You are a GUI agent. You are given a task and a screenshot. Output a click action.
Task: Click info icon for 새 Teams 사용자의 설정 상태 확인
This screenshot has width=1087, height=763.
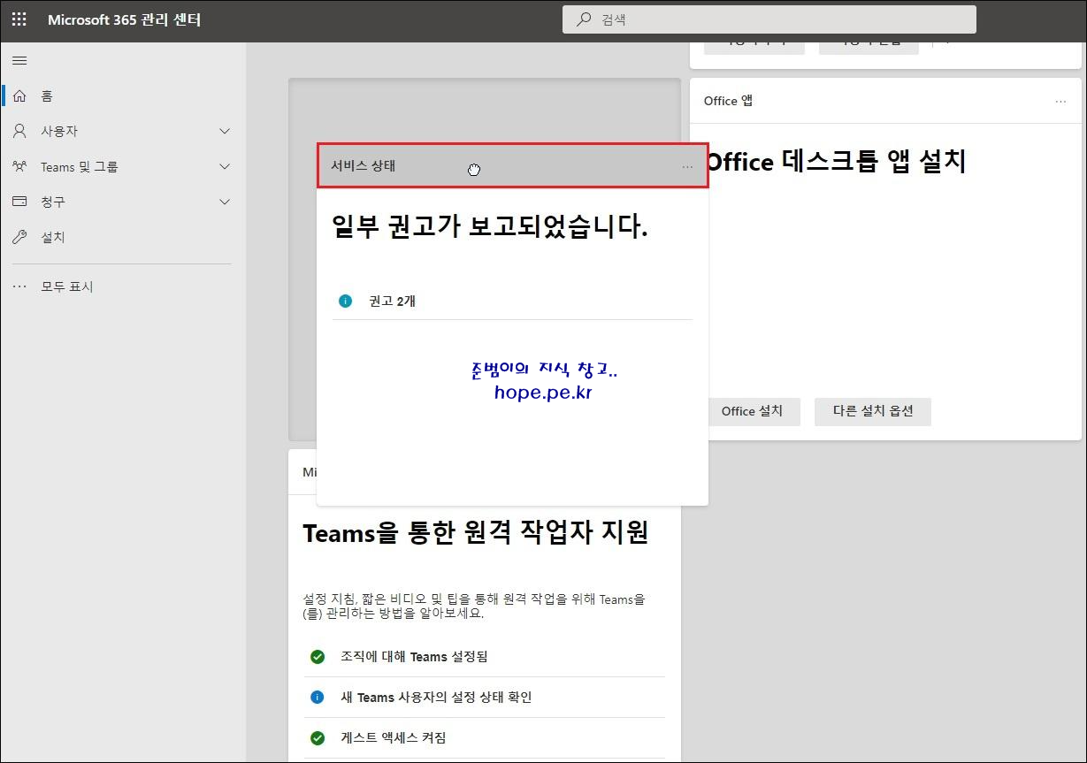coord(318,698)
